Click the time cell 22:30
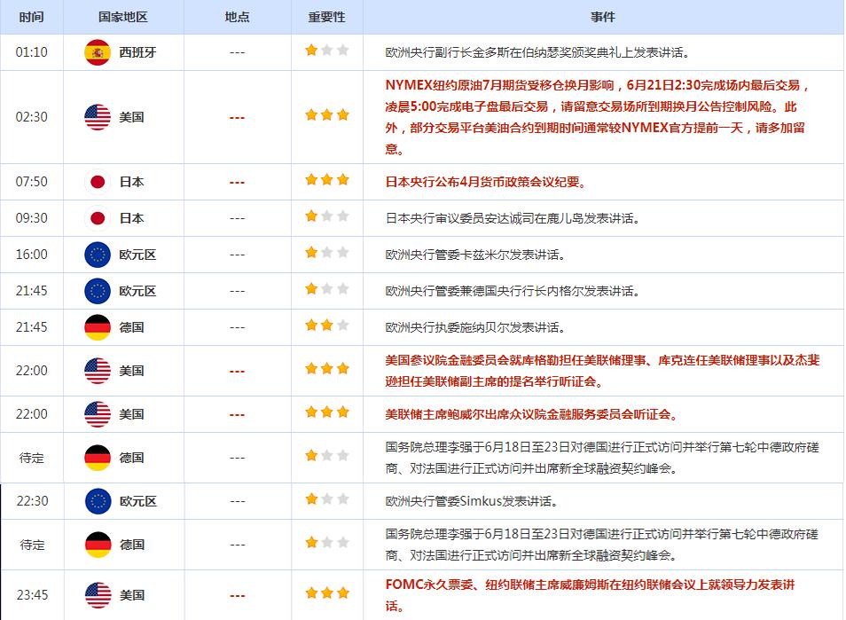This screenshot has width=846, height=620. [33, 501]
